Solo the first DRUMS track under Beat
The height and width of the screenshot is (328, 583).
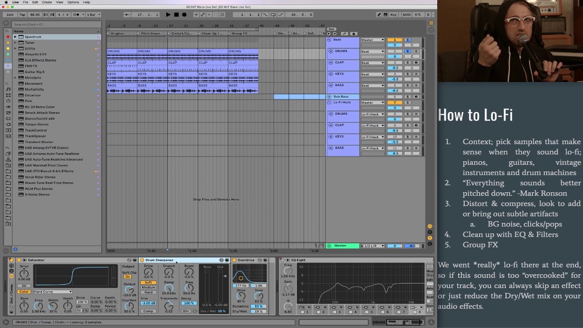coord(408,51)
